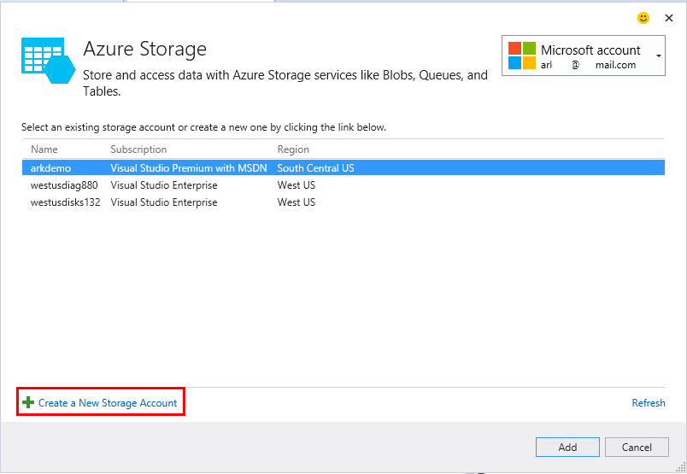The image size is (687, 474).
Task: Expand the Microsoft account dropdown arrow
Action: click(x=659, y=56)
